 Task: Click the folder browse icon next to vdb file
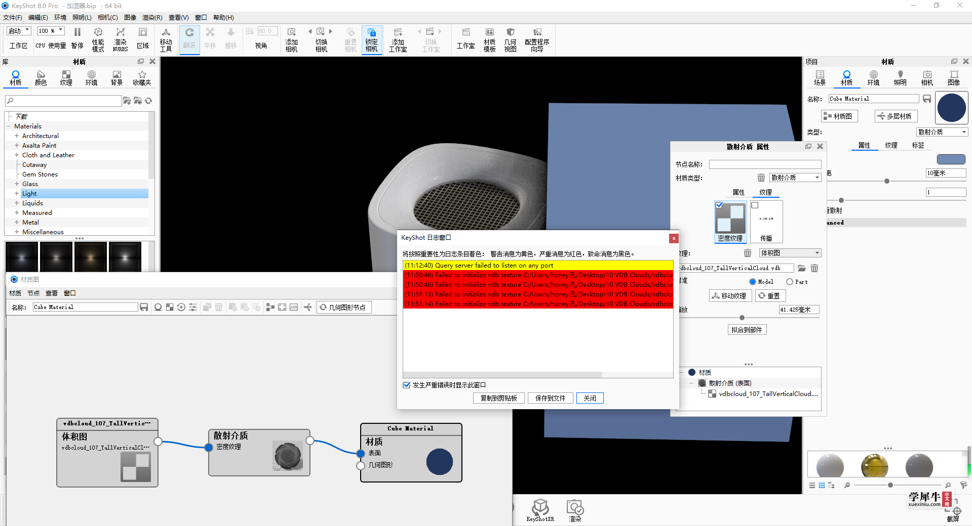[x=801, y=268]
